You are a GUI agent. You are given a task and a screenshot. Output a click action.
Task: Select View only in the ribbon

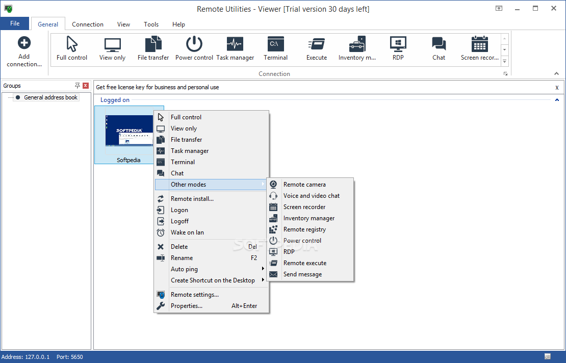[112, 48]
